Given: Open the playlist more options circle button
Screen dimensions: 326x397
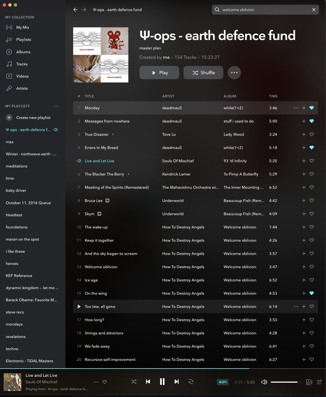Looking at the screenshot, I should (x=234, y=73).
